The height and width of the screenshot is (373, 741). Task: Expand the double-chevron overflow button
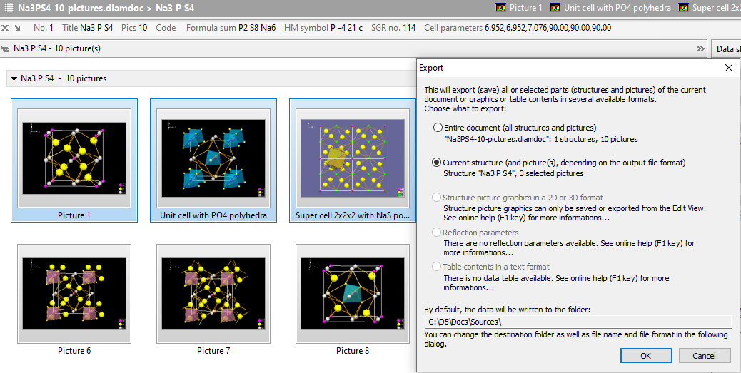point(700,49)
